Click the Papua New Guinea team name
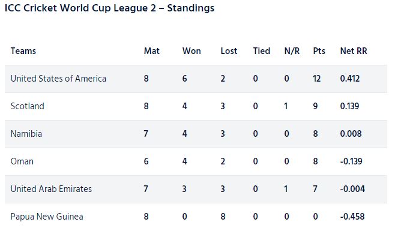Screen dimensions: 395x234 [x=47, y=217]
